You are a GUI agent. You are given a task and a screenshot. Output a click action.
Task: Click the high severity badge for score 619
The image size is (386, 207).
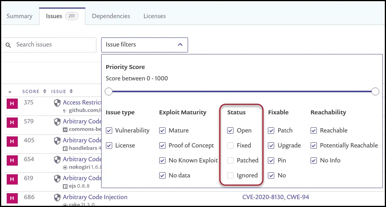click(12, 179)
